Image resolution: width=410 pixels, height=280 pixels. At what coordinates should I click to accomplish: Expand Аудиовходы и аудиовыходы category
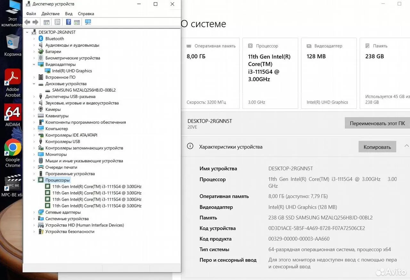[x=34, y=45]
